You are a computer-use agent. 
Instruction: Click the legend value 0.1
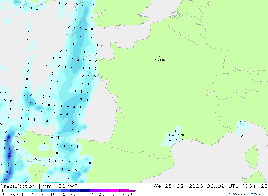pos(5,194)
